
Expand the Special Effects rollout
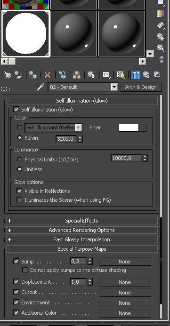pos(82,221)
